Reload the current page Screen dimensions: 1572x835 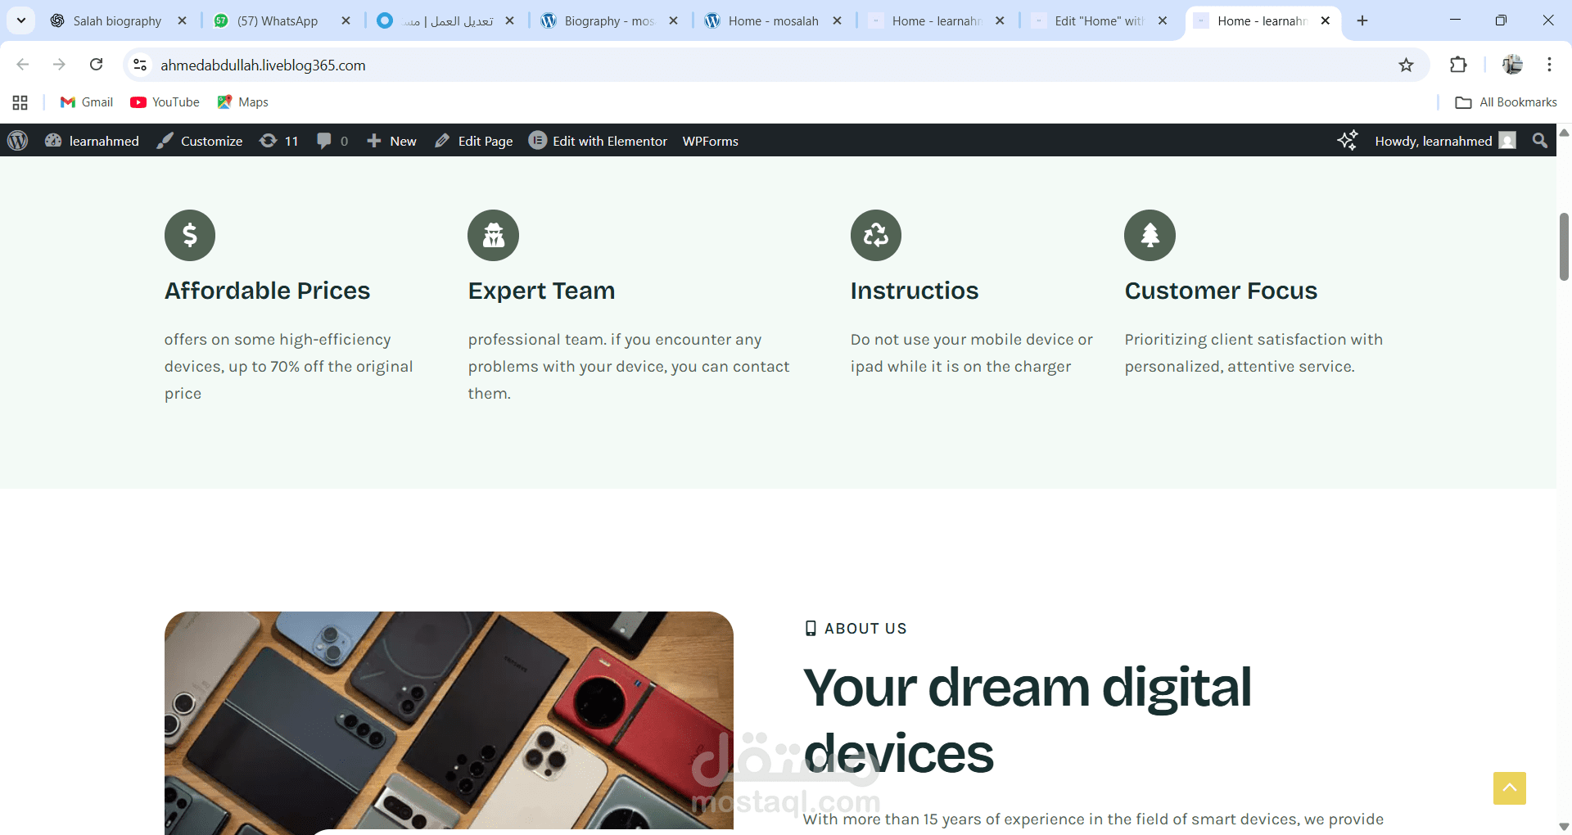click(x=96, y=64)
